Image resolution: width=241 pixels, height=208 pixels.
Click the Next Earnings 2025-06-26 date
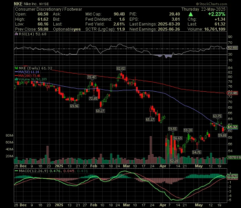pyautogui.click(x=169, y=29)
